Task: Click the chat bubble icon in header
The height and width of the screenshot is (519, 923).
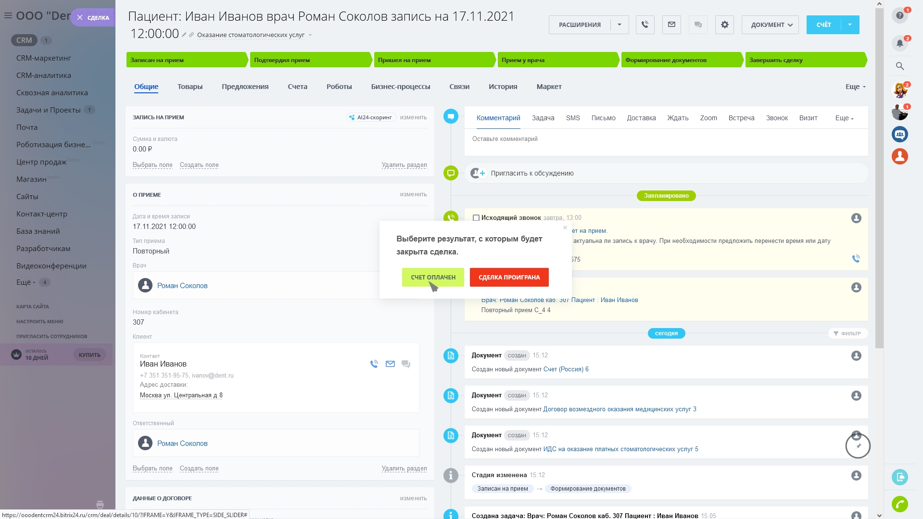Action: (x=698, y=25)
